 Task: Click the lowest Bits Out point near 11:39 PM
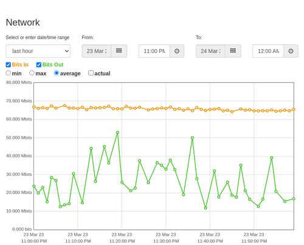206,208
